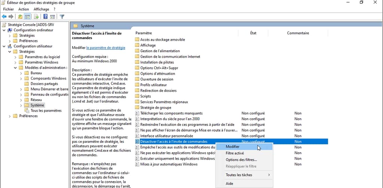Click the blue Back arrow in toolbar
The height and width of the screenshot is (188, 383).
(x=4, y=16)
